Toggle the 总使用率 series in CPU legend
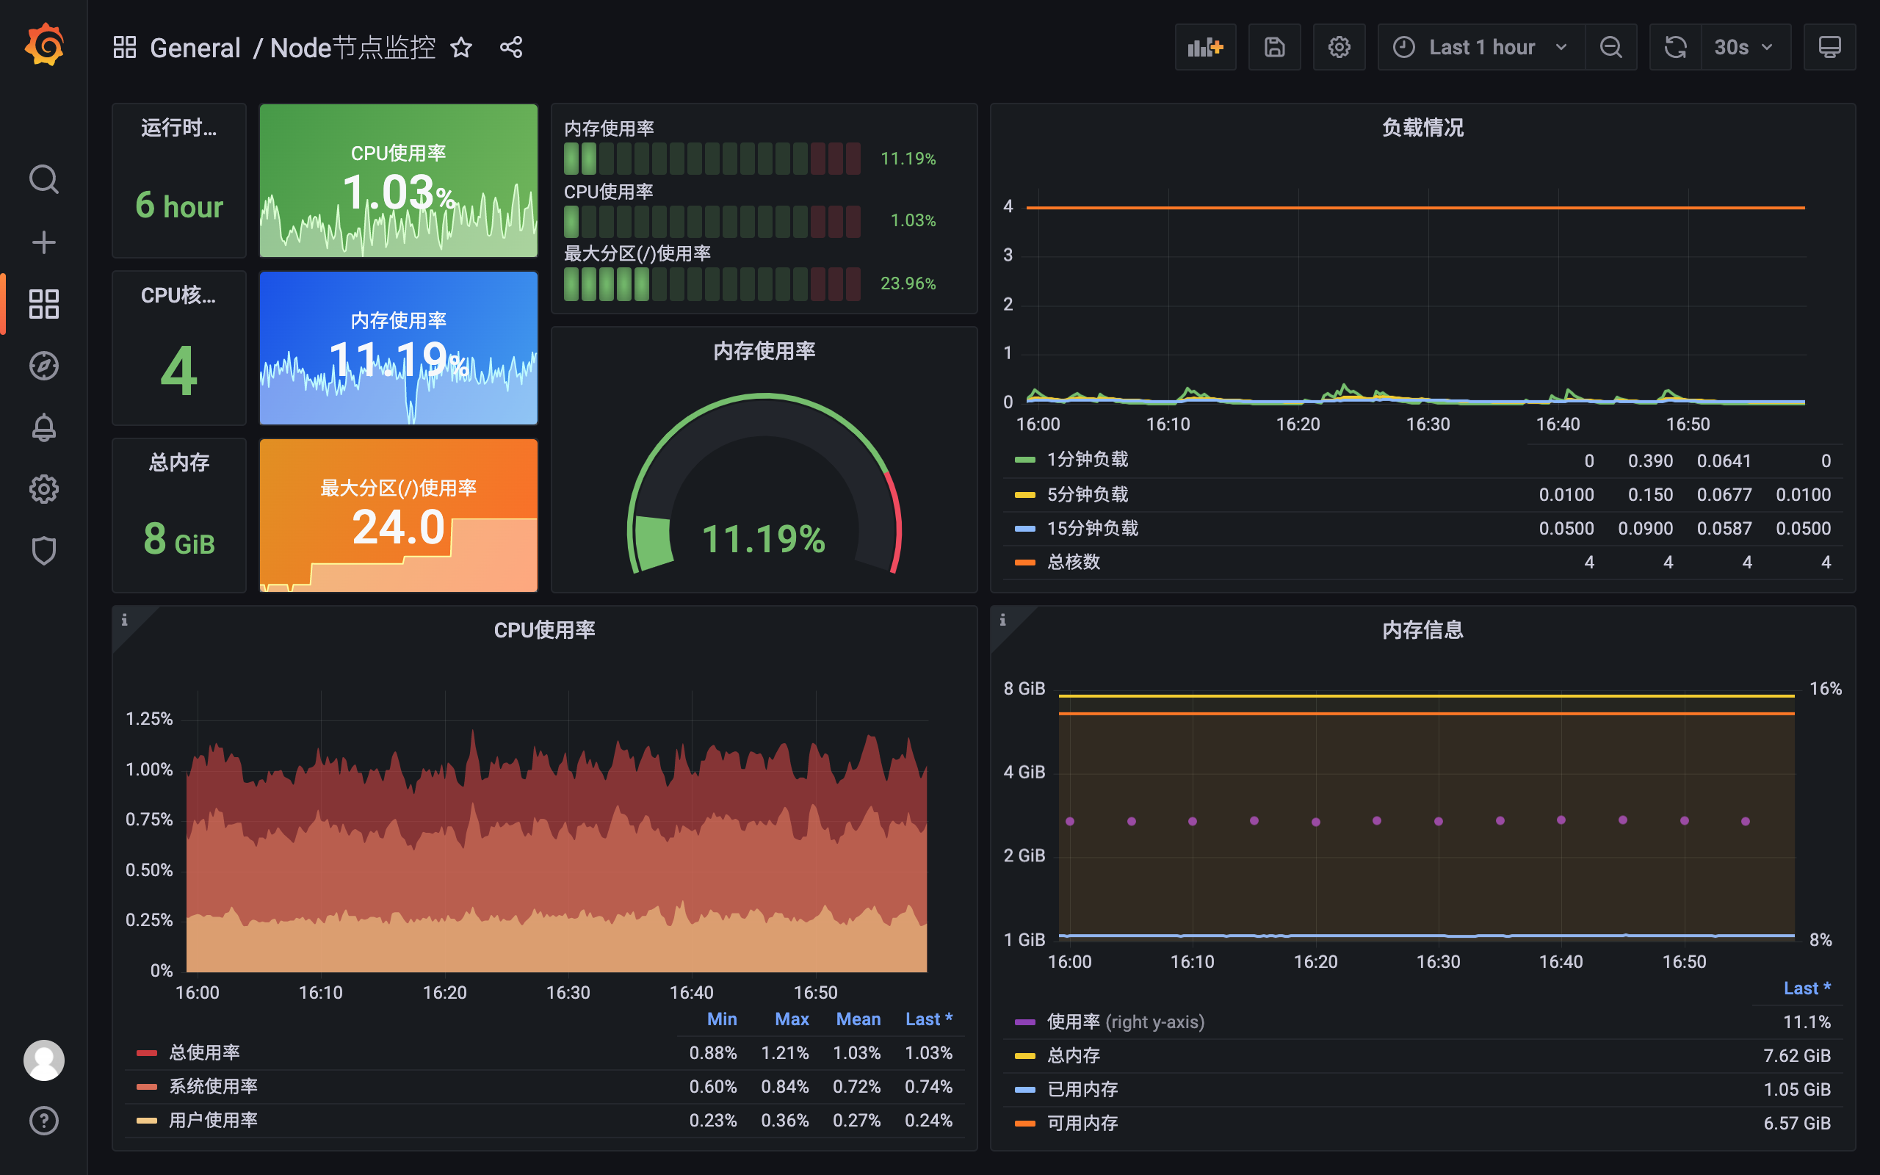 click(x=204, y=1052)
